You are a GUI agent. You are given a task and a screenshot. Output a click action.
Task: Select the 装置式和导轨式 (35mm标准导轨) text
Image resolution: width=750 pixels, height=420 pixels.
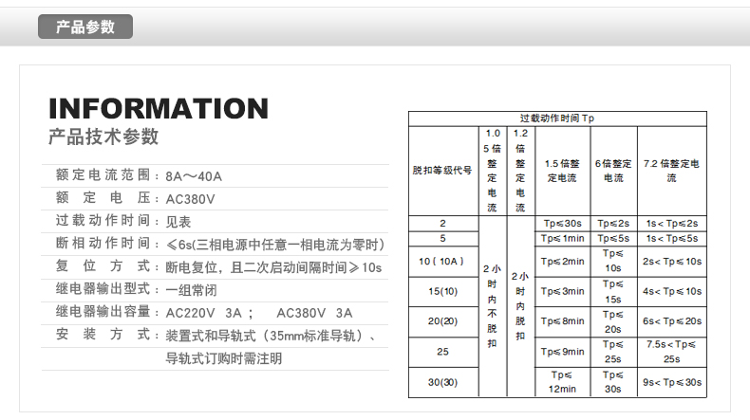271,336
